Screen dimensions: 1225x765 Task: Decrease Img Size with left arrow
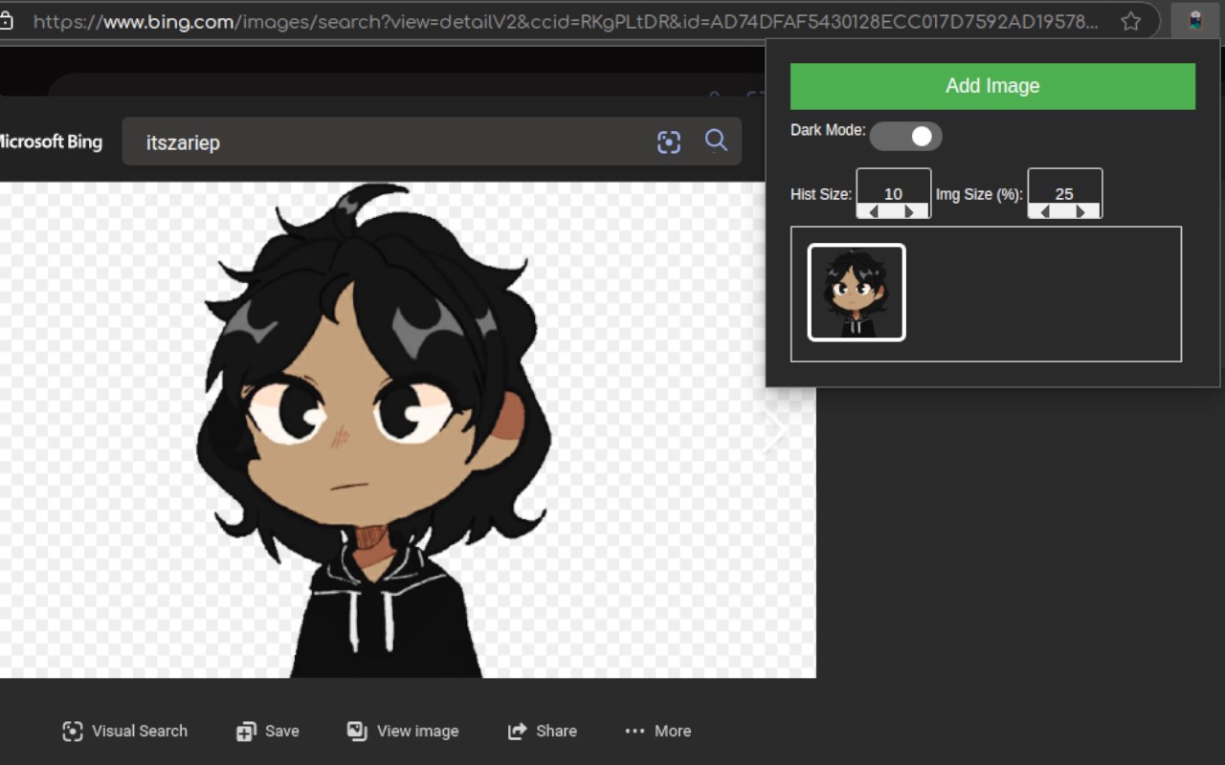[1045, 211]
